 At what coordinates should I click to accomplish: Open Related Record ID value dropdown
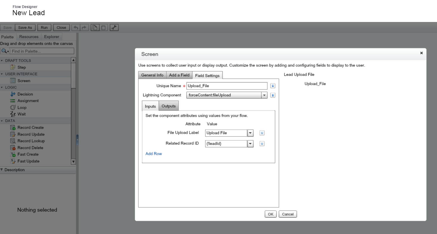[250, 144]
